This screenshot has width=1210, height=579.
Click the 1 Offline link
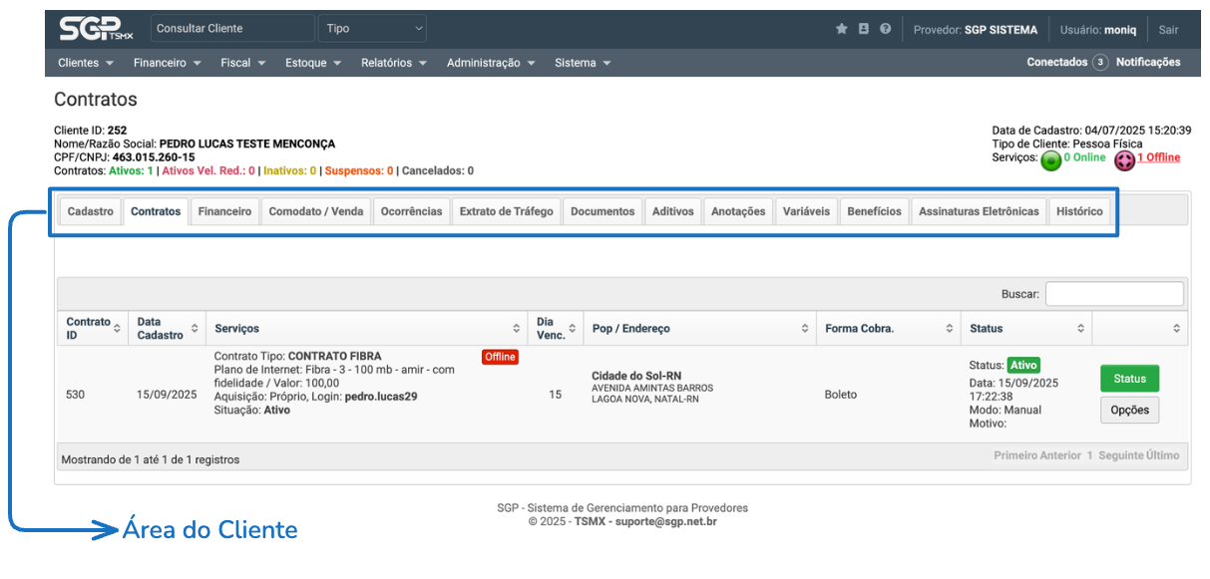coord(1158,157)
